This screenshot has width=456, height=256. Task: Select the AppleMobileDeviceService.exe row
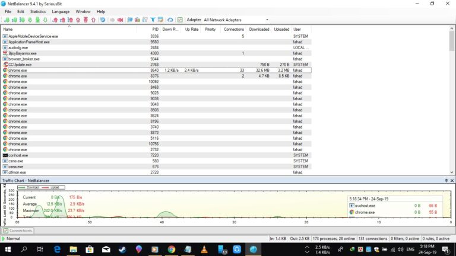coord(157,36)
